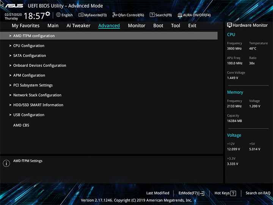Open HDD/SSD SMART Information entry

(x=38, y=105)
